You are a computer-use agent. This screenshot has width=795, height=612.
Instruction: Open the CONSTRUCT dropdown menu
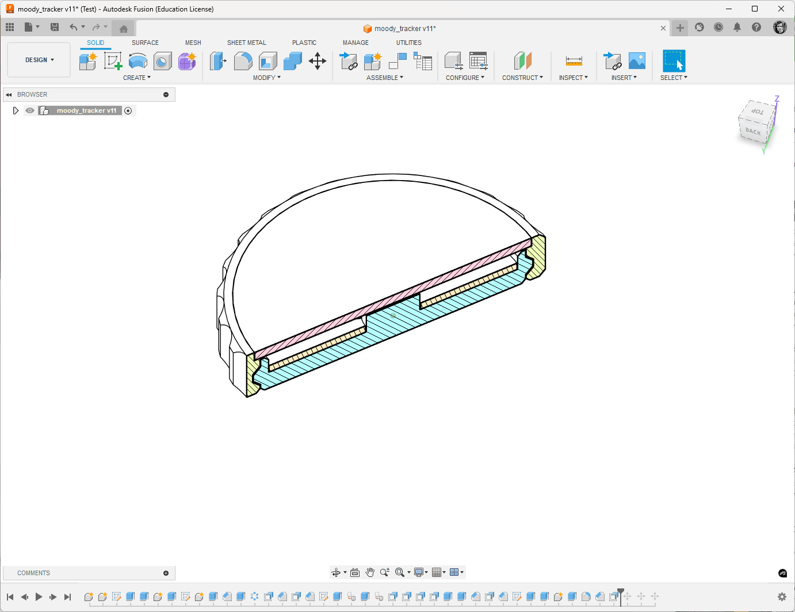click(x=522, y=78)
